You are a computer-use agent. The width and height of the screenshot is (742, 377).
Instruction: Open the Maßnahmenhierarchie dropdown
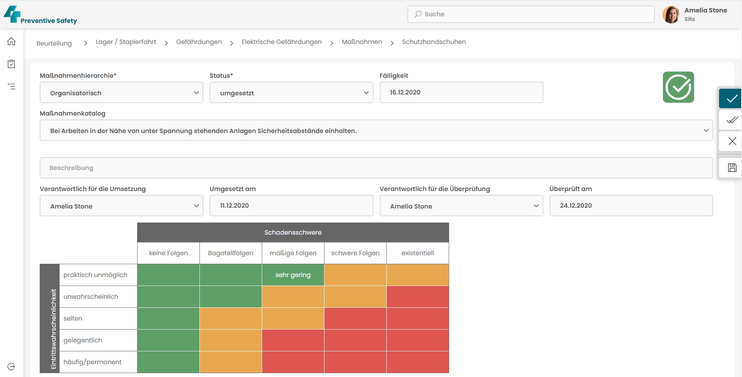click(121, 93)
